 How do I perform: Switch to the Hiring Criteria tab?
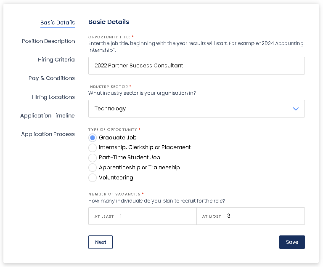(x=56, y=60)
